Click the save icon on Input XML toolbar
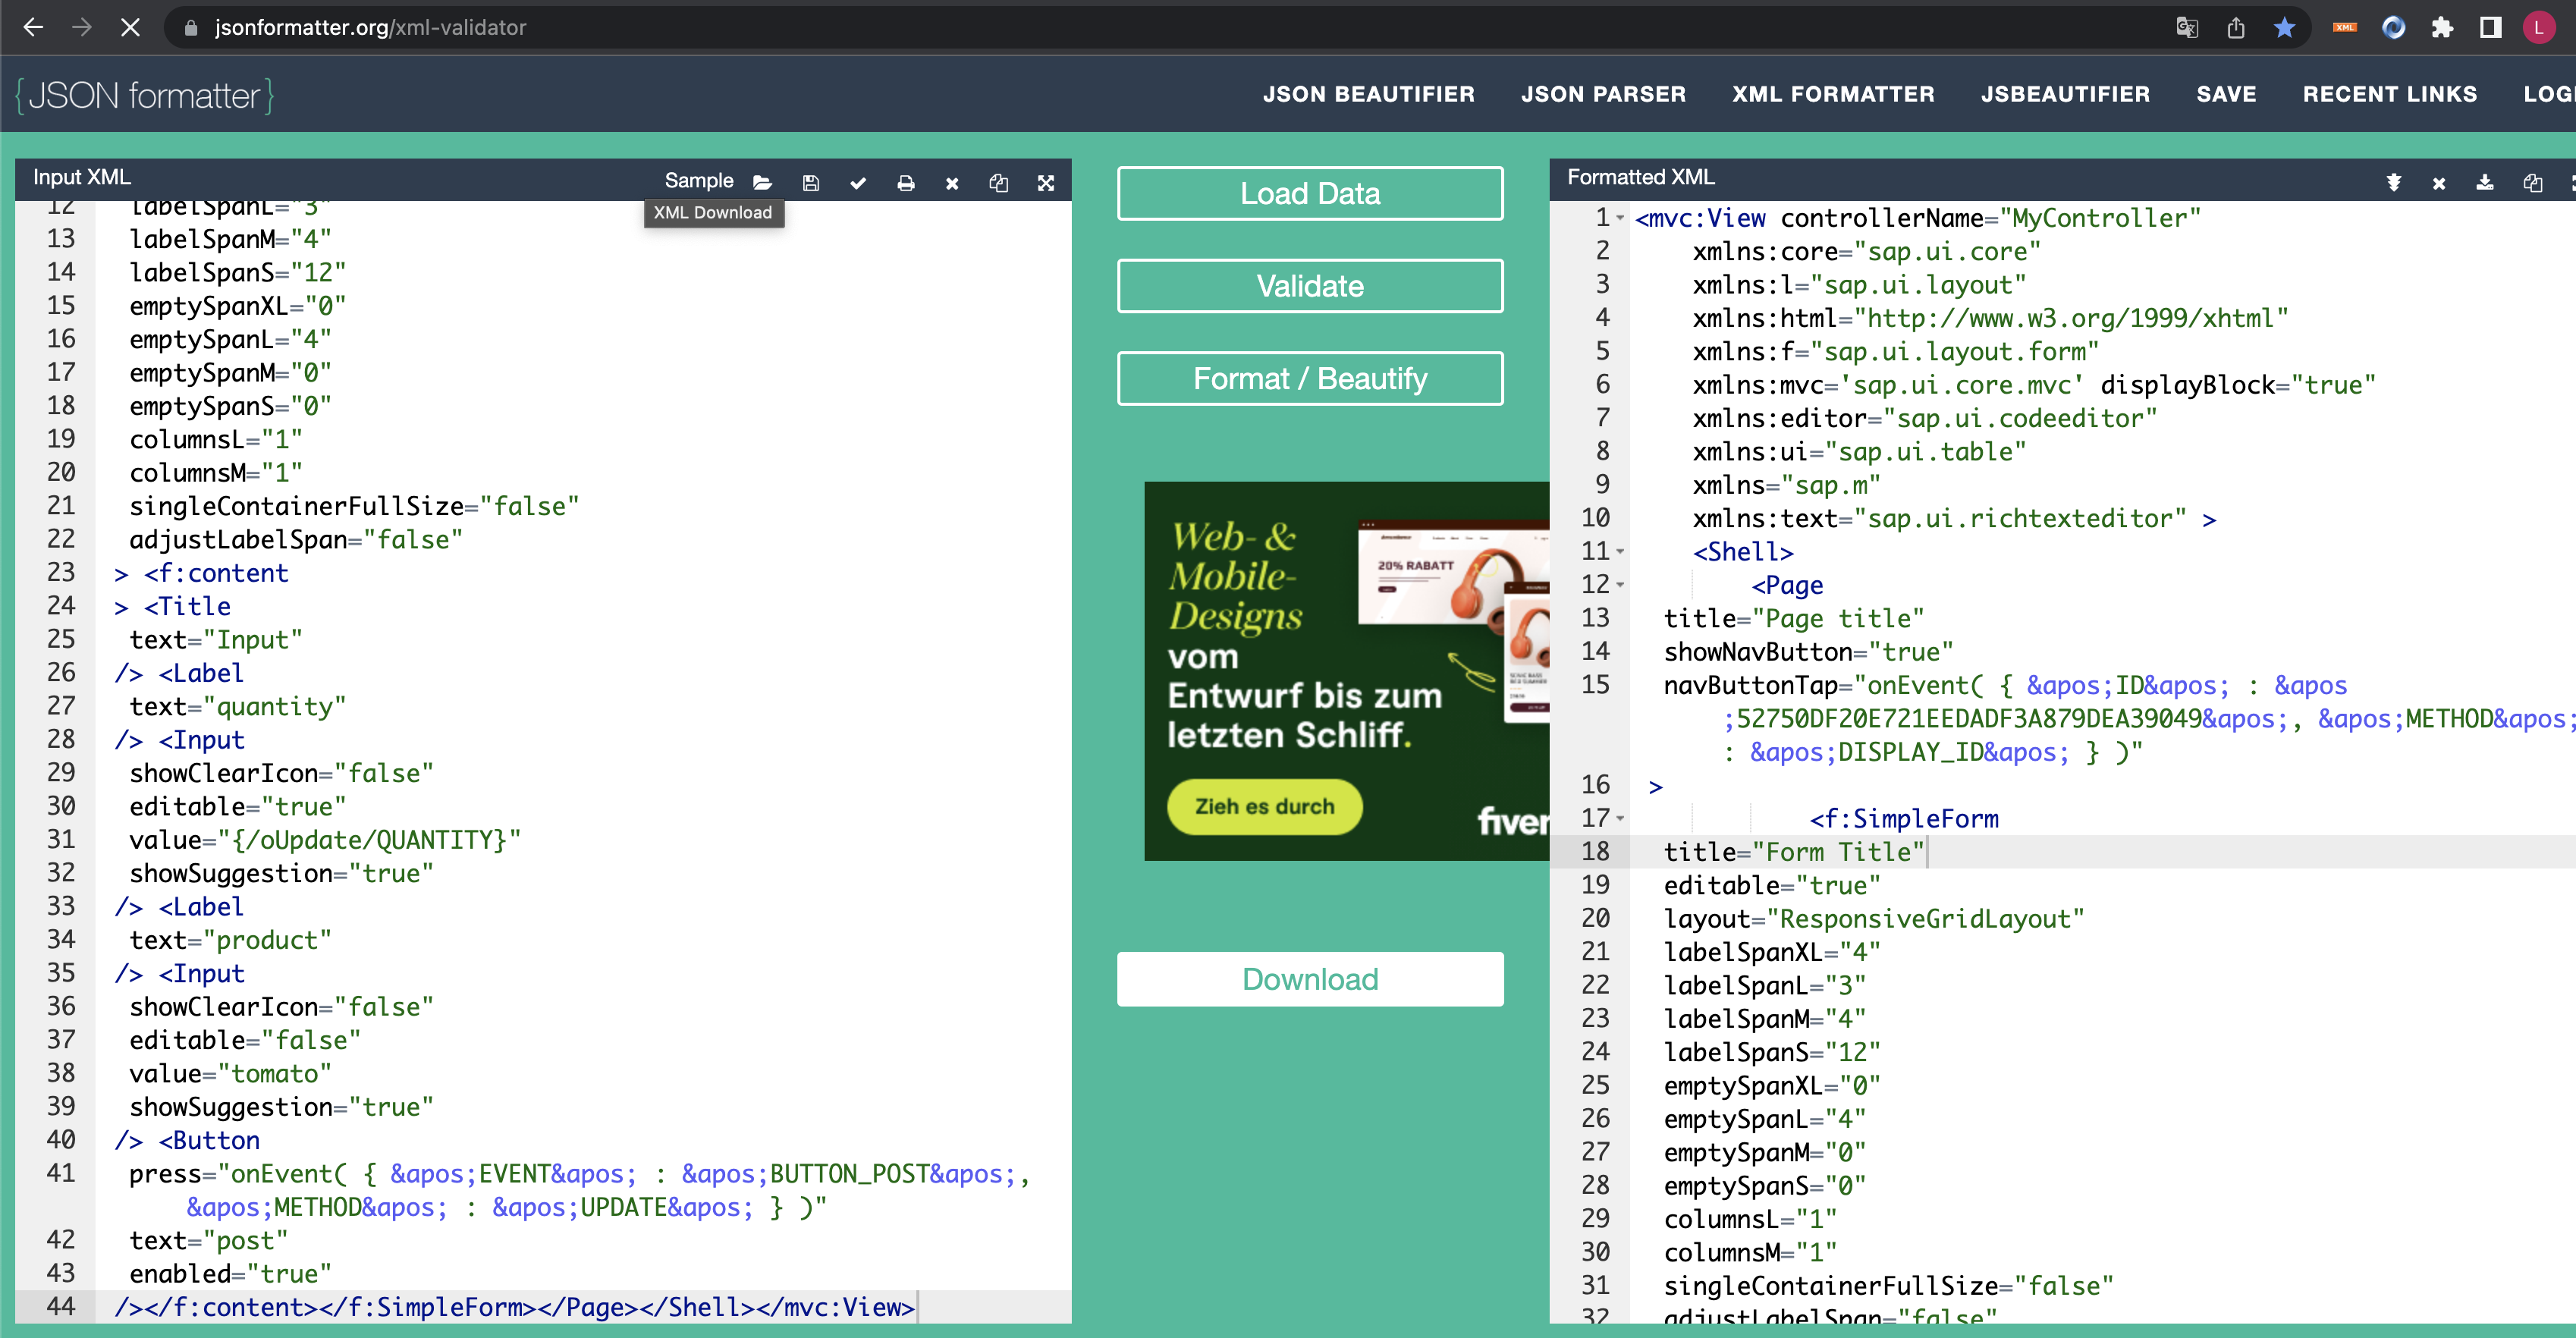This screenshot has height=1338, width=2576. tap(810, 183)
